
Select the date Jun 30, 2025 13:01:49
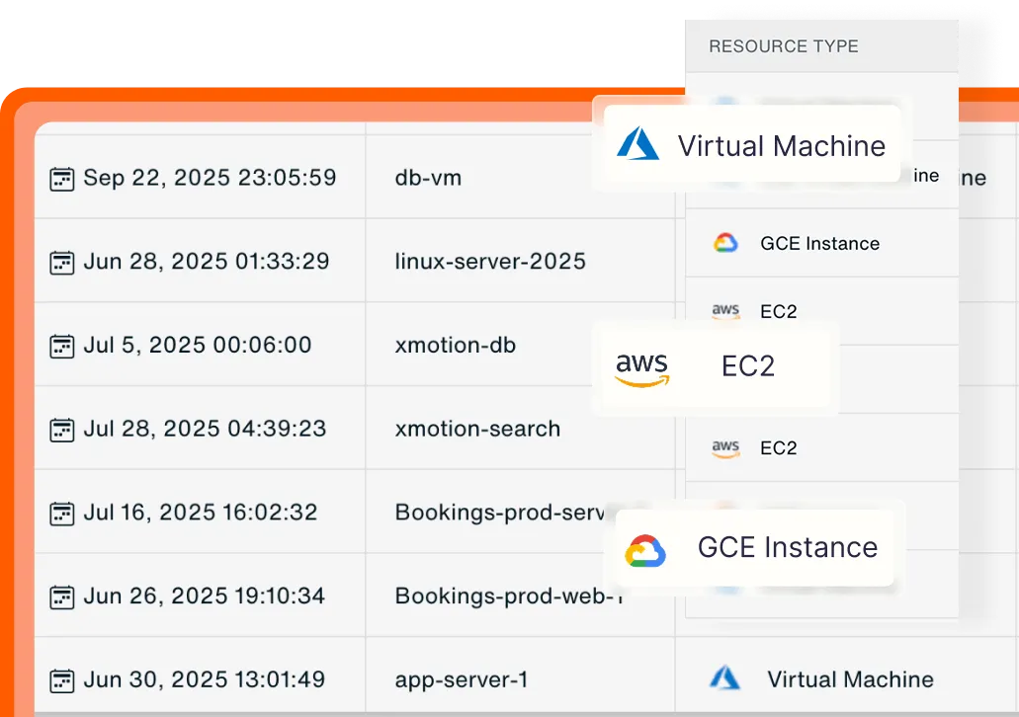point(204,680)
